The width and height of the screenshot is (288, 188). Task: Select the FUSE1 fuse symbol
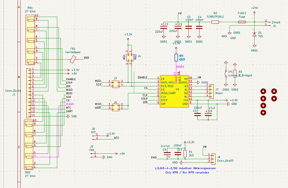point(242,22)
